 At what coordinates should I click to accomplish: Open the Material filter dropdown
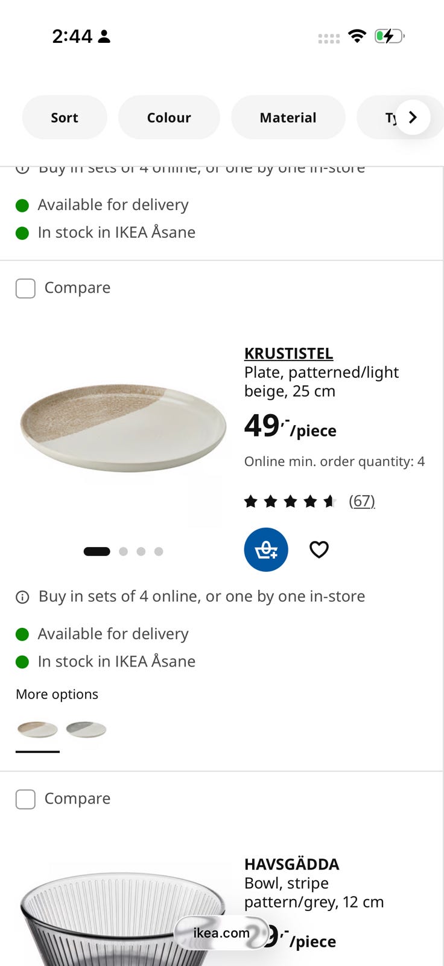pos(288,117)
